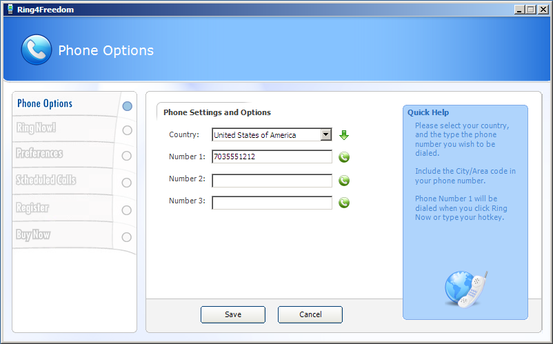Click the green call icon for Number 2
Image resolution: width=553 pixels, height=344 pixels.
click(x=344, y=181)
